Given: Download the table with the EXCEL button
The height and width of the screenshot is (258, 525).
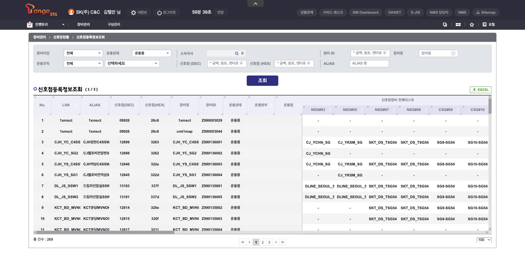Looking at the screenshot, I should [480, 90].
